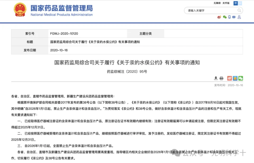Image resolution: width=254 pixels, height=163 pixels.
Task: Open the email subscription envelope icon
Action: coord(234,17)
